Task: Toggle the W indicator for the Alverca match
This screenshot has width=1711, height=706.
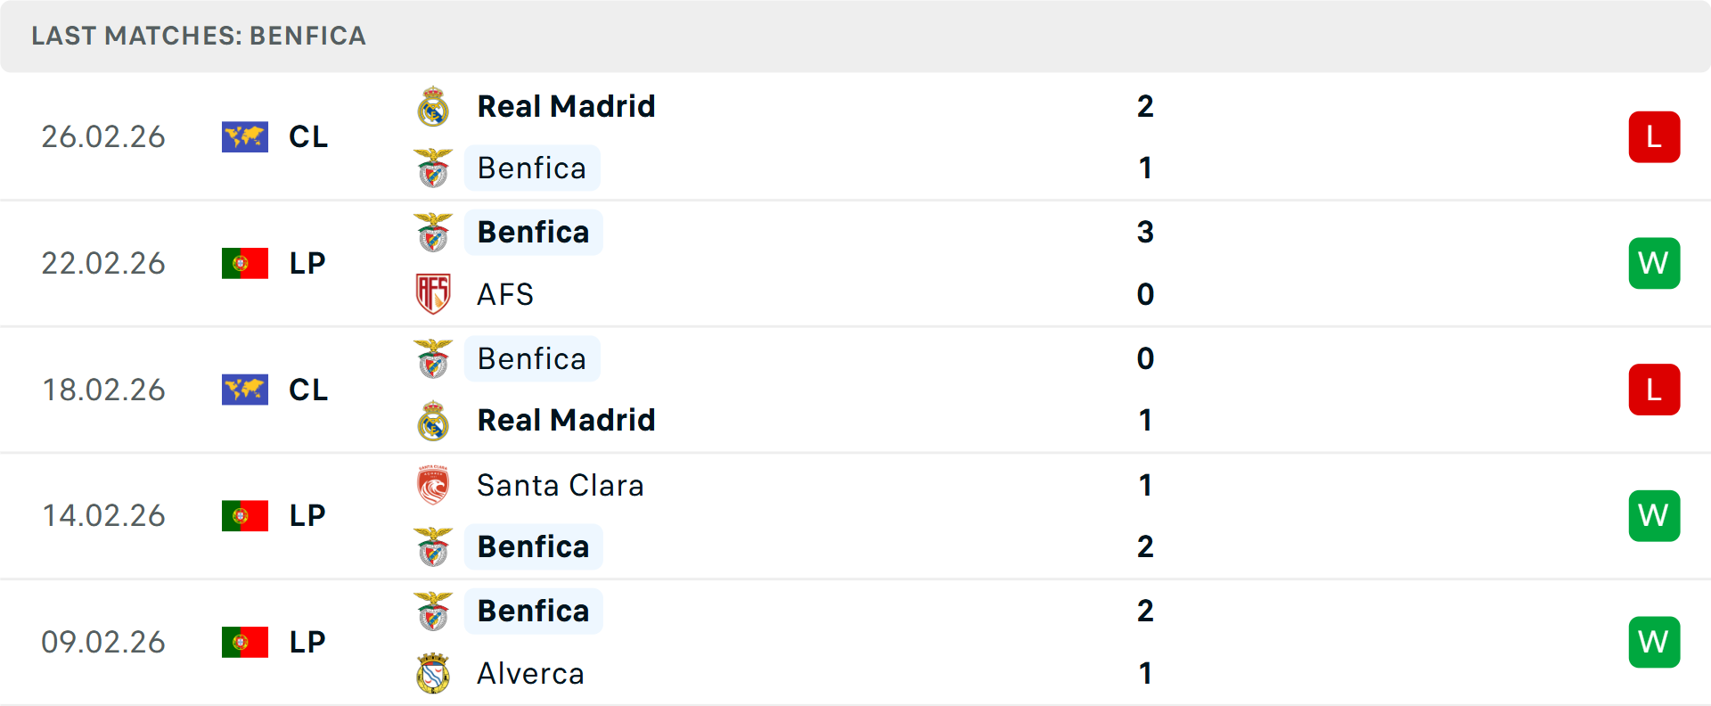Action: pos(1655,642)
